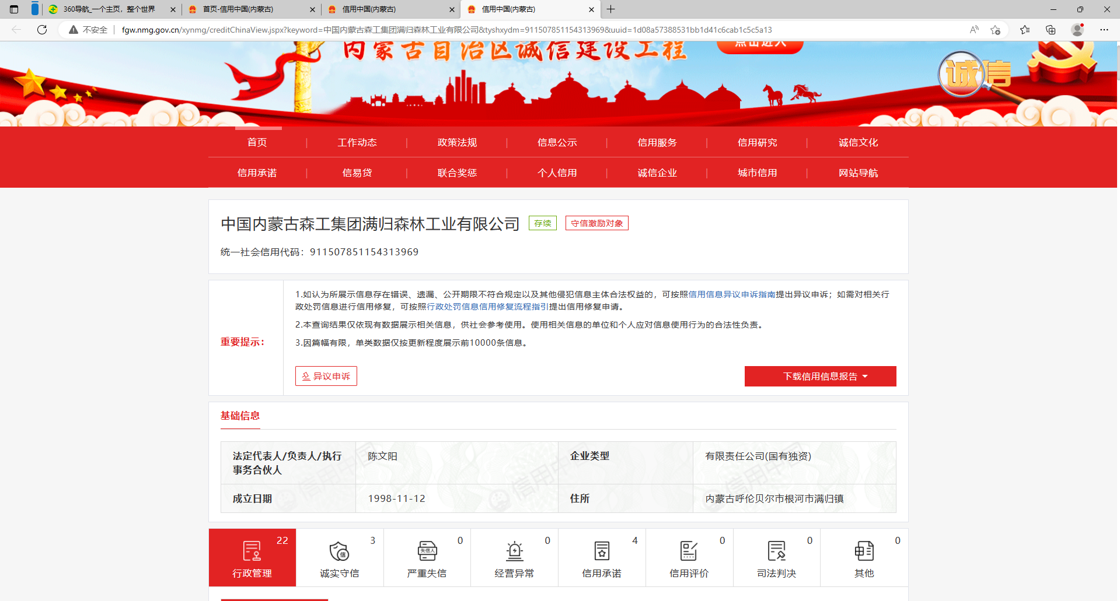Open the 行政管理 category tab

(x=252, y=557)
